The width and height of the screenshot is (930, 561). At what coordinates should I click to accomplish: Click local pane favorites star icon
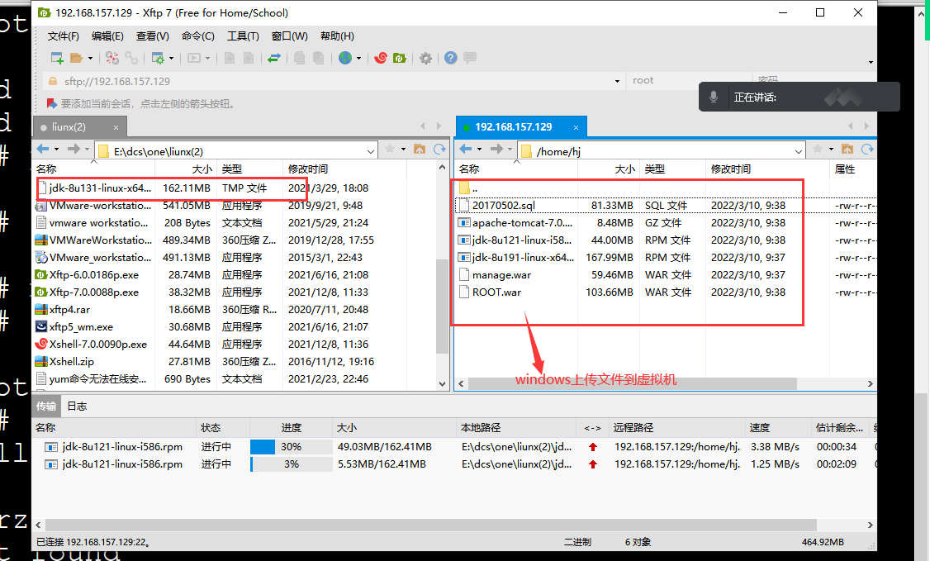click(390, 149)
